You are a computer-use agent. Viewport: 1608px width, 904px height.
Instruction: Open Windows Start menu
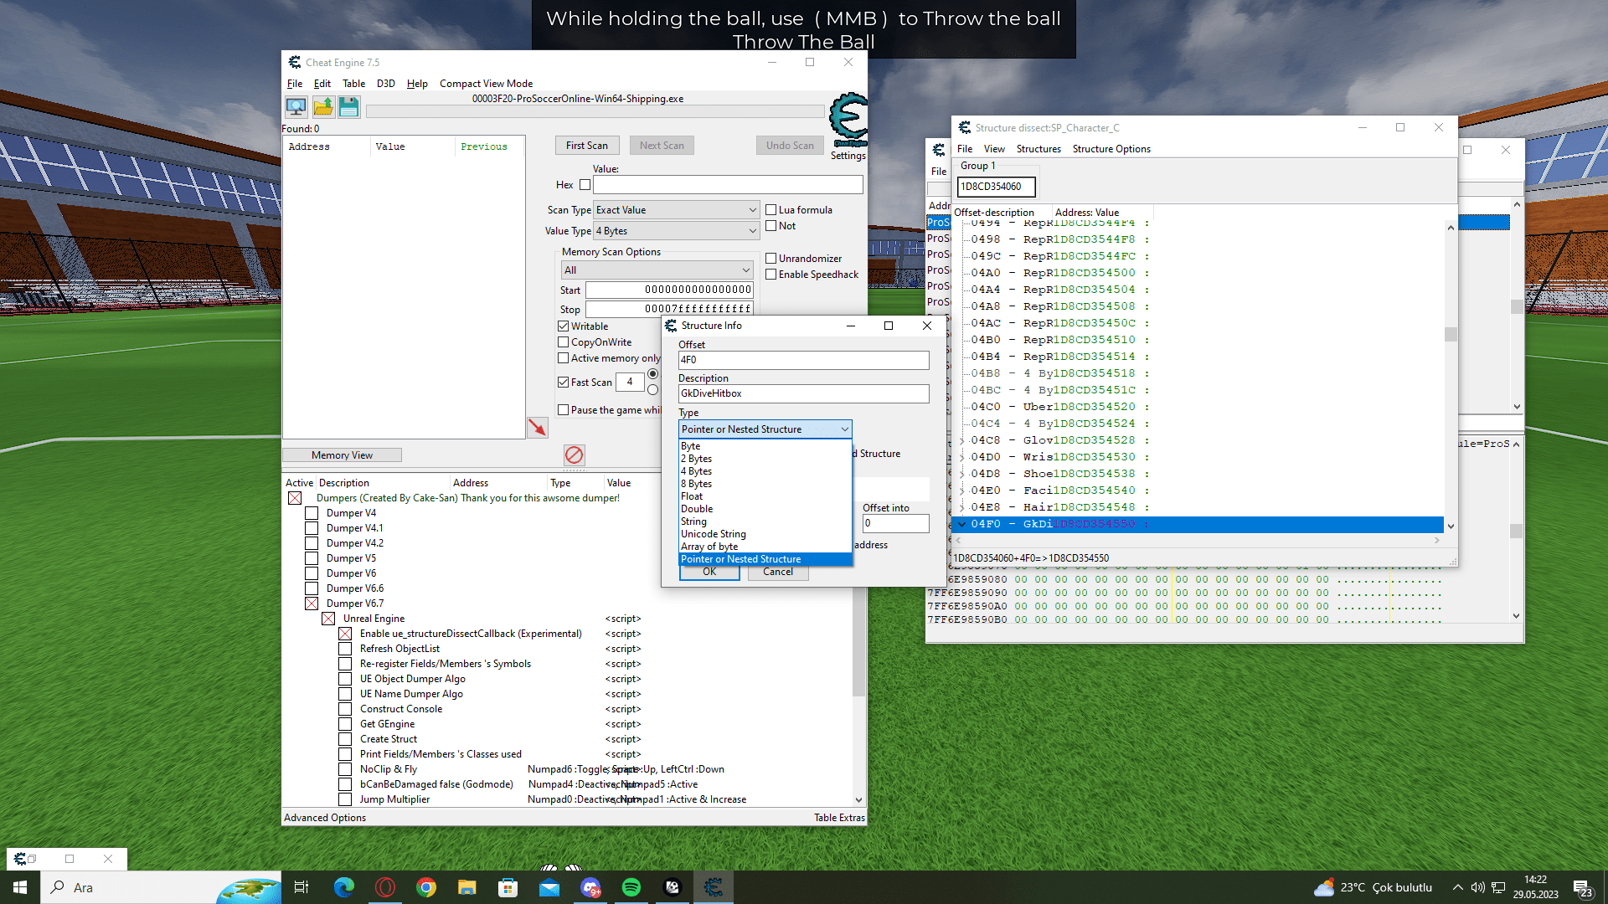pyautogui.click(x=20, y=887)
